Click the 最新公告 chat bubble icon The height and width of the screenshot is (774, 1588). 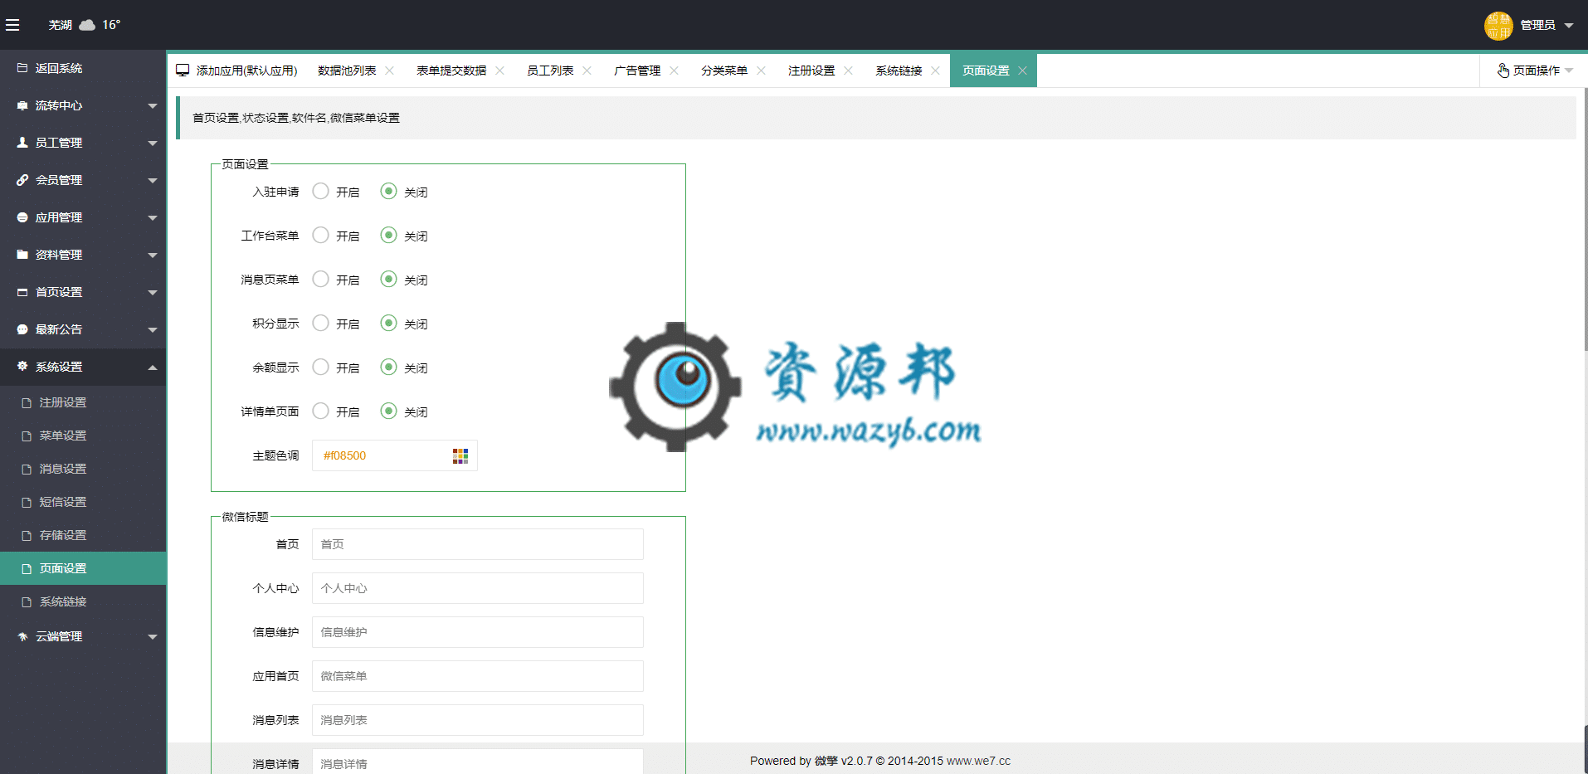coord(22,329)
